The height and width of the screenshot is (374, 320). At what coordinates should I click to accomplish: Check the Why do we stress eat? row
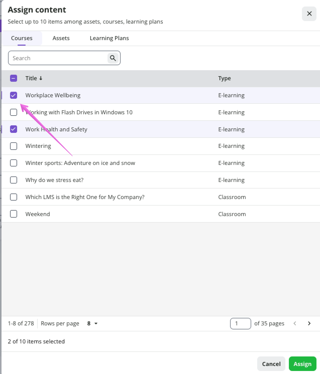pos(14,180)
